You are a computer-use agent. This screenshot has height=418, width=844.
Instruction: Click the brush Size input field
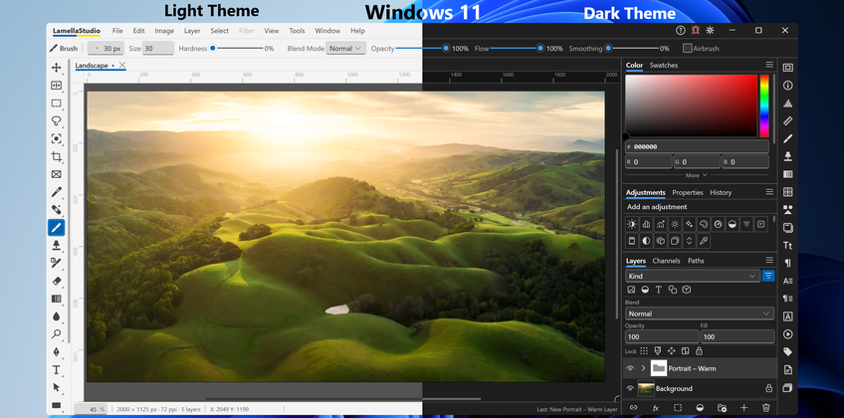pos(158,49)
